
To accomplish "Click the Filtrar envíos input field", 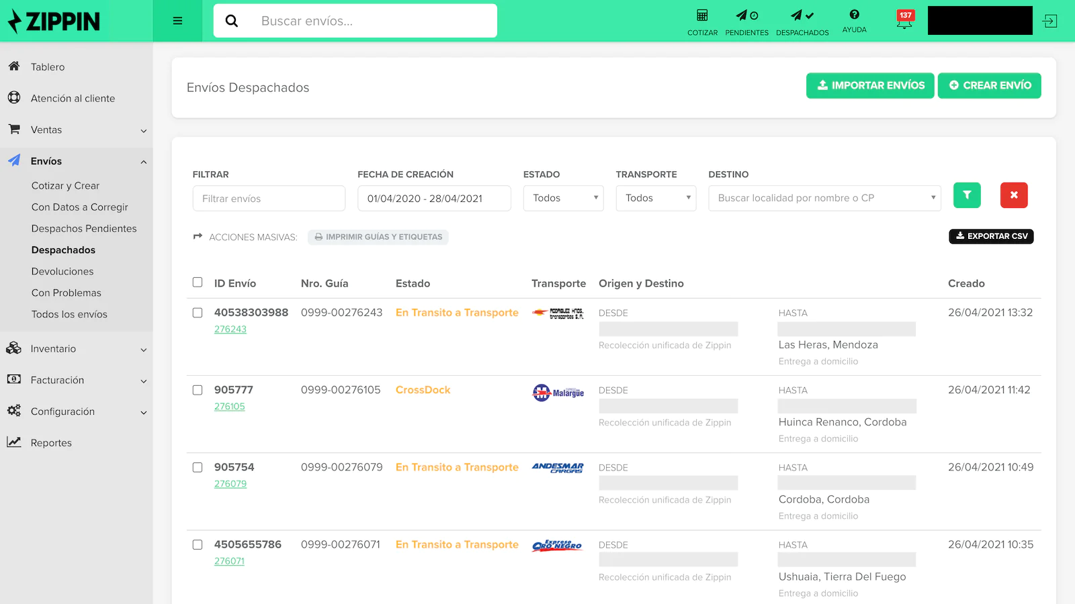I will click(x=269, y=199).
